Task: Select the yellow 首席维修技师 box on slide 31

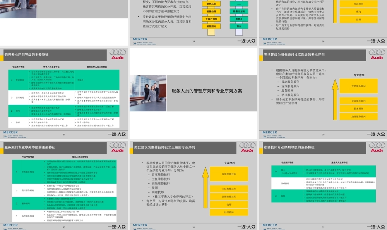Action: click(x=229, y=174)
